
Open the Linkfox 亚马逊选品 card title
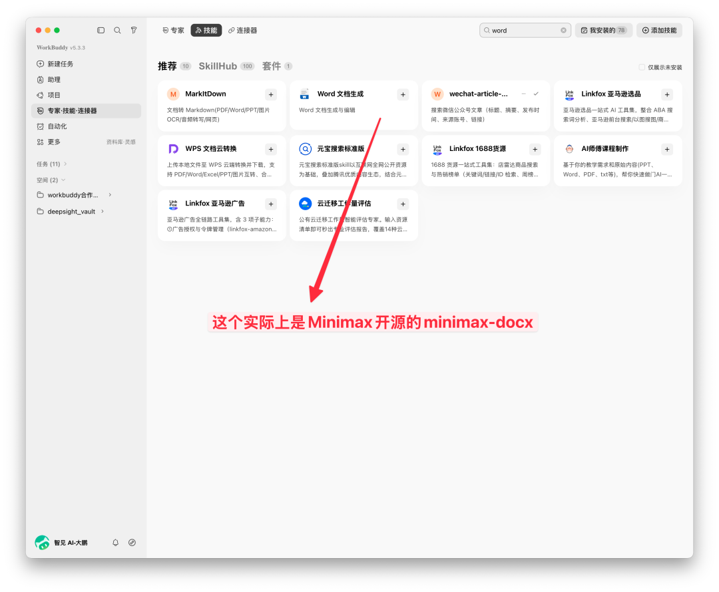pyautogui.click(x=610, y=94)
